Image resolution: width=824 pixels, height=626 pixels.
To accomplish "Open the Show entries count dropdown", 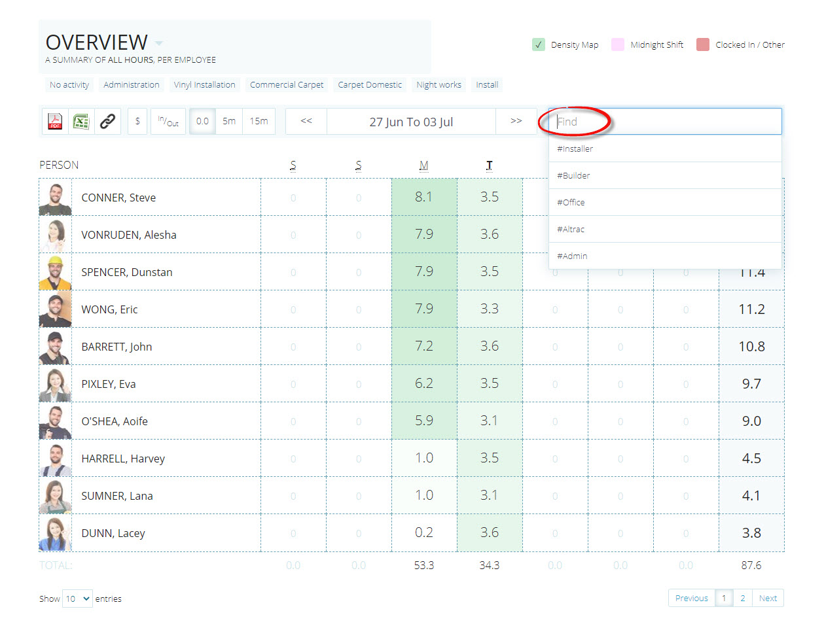I will (x=77, y=599).
